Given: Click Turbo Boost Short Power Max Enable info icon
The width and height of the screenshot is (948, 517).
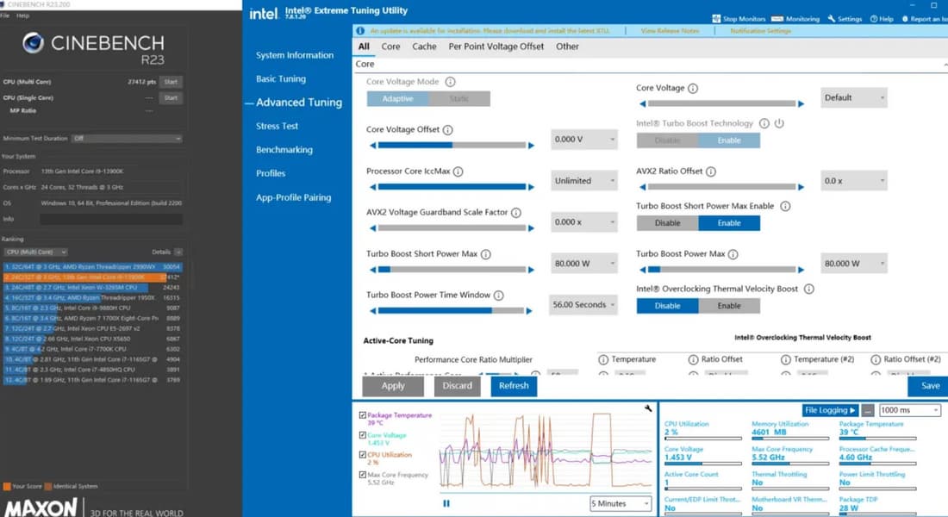Looking at the screenshot, I should (x=785, y=206).
